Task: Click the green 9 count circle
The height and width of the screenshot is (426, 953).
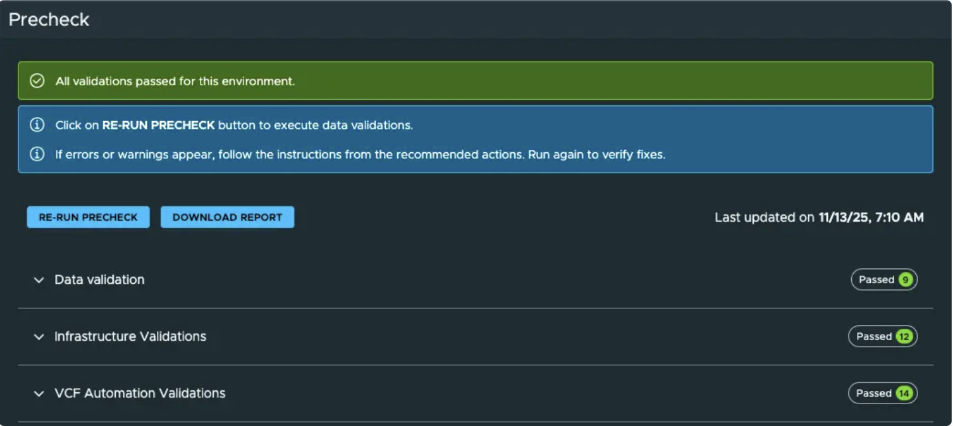Action: coord(905,280)
